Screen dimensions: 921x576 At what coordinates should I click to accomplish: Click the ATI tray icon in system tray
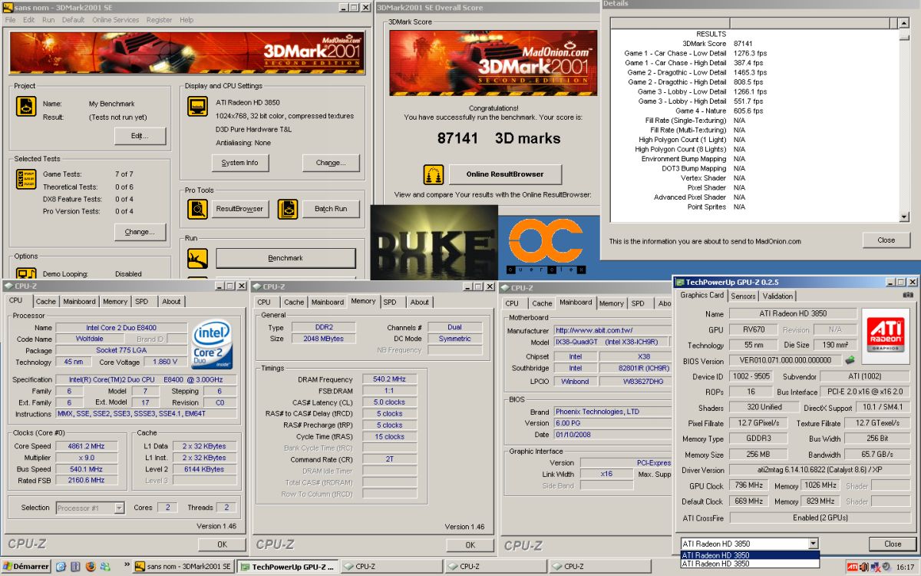[x=852, y=567]
